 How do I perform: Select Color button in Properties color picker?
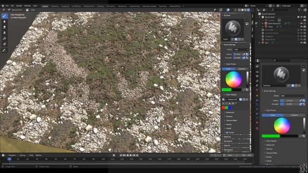(x=273, y=115)
